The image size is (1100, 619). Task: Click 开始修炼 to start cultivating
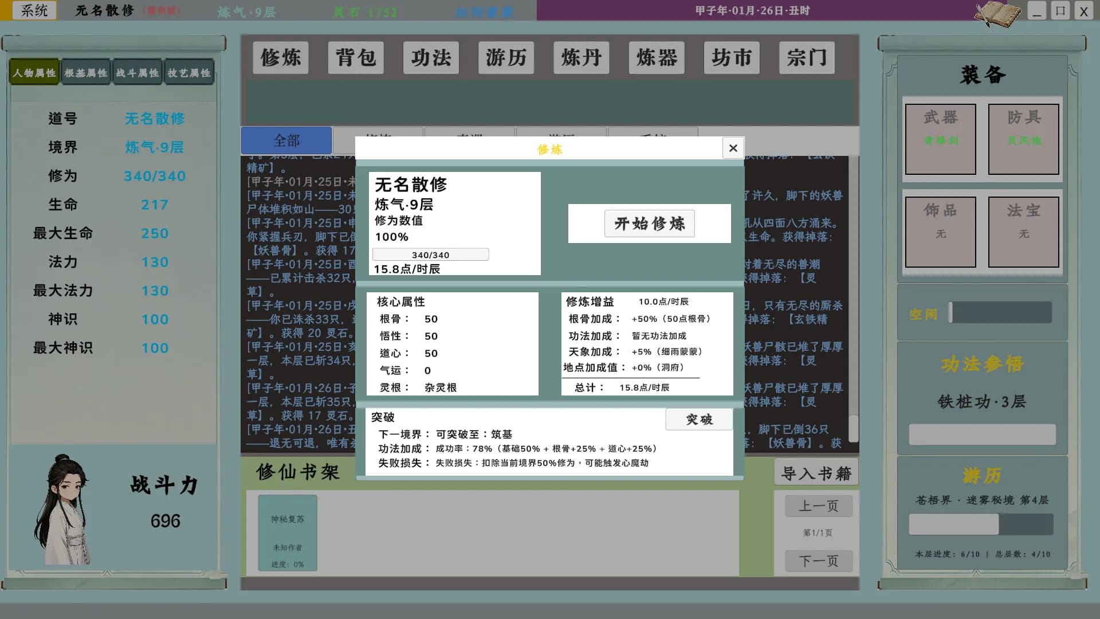(650, 224)
